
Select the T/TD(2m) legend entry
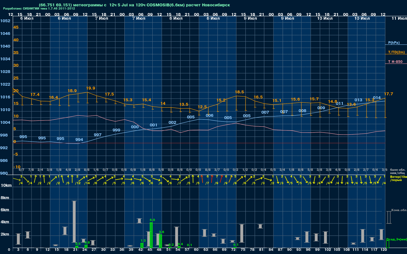pyautogui.click(x=397, y=52)
